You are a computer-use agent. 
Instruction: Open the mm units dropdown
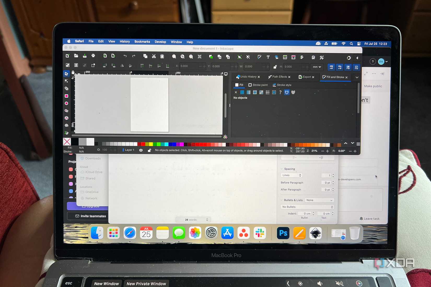pos(317,67)
